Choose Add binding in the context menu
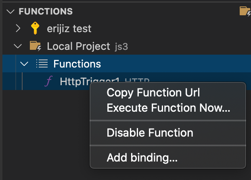Screen dimensions: 251x180 coord(142,158)
